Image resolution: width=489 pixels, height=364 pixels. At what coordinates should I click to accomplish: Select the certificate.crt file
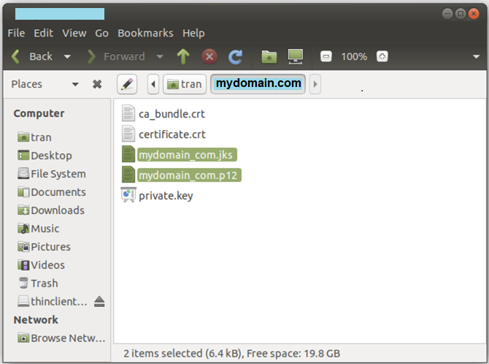[172, 134]
